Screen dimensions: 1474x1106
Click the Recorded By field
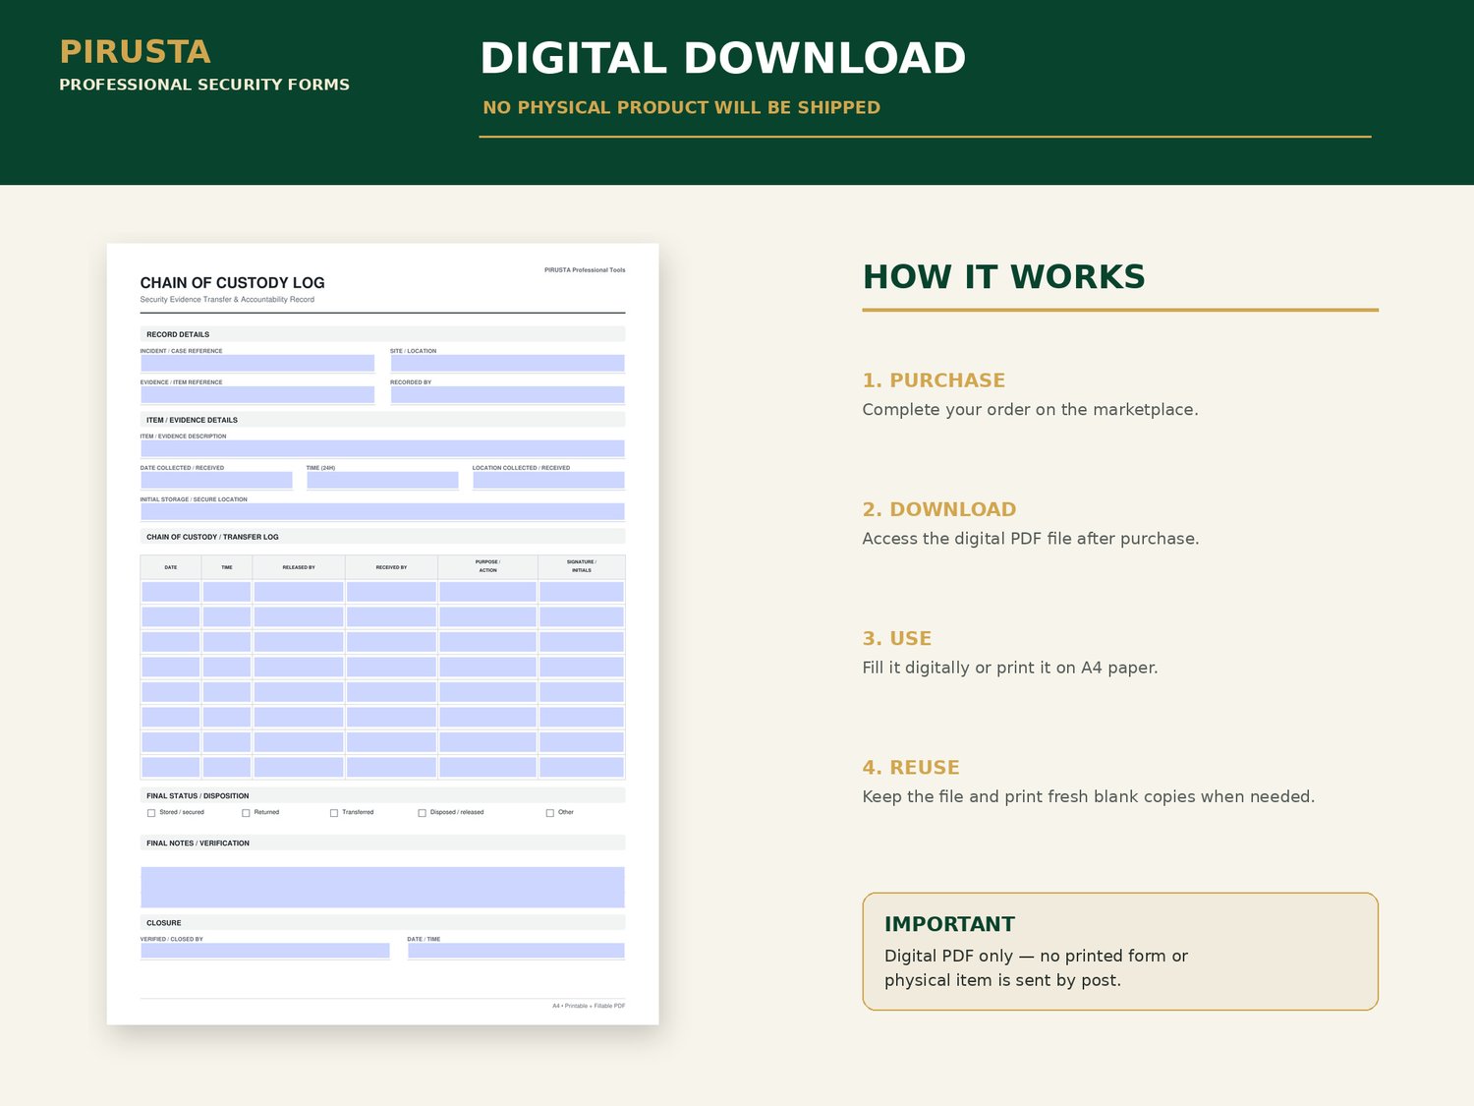(507, 394)
